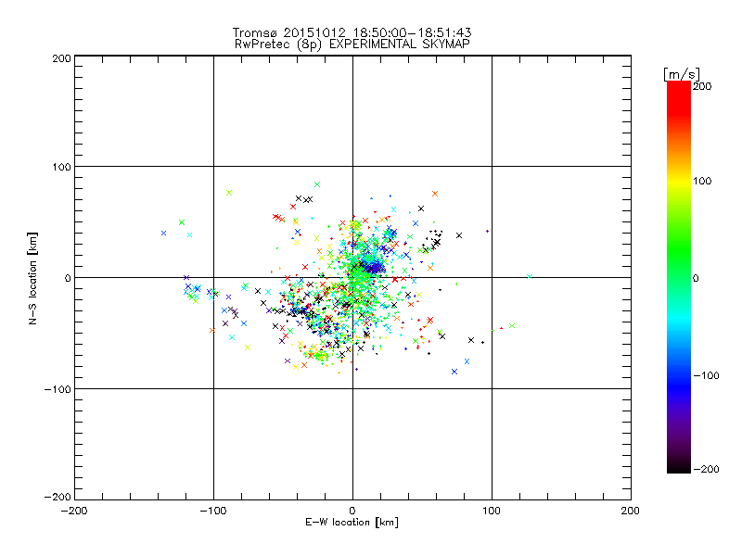Click the '-100' label beside the color bar
The width and height of the screenshot is (742, 556).
point(706,376)
